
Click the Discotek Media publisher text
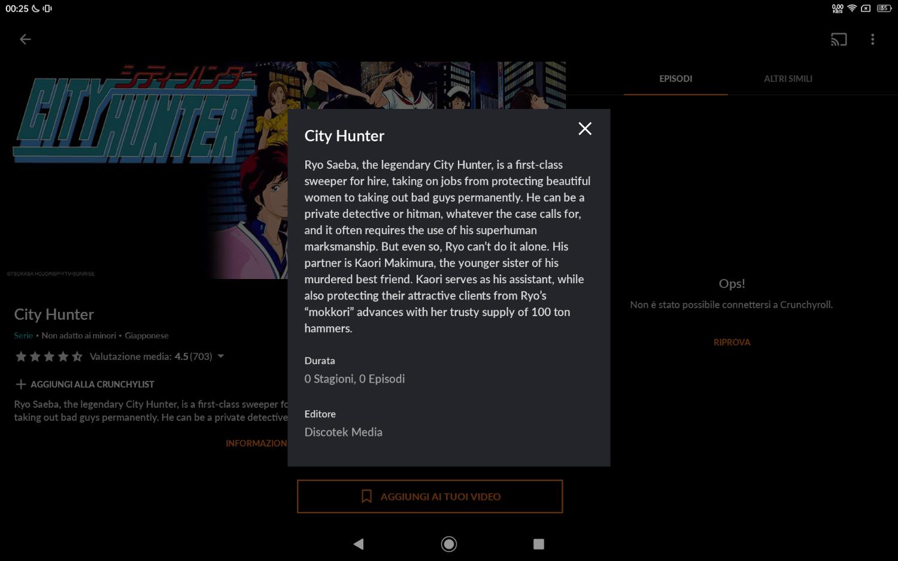pyautogui.click(x=343, y=432)
